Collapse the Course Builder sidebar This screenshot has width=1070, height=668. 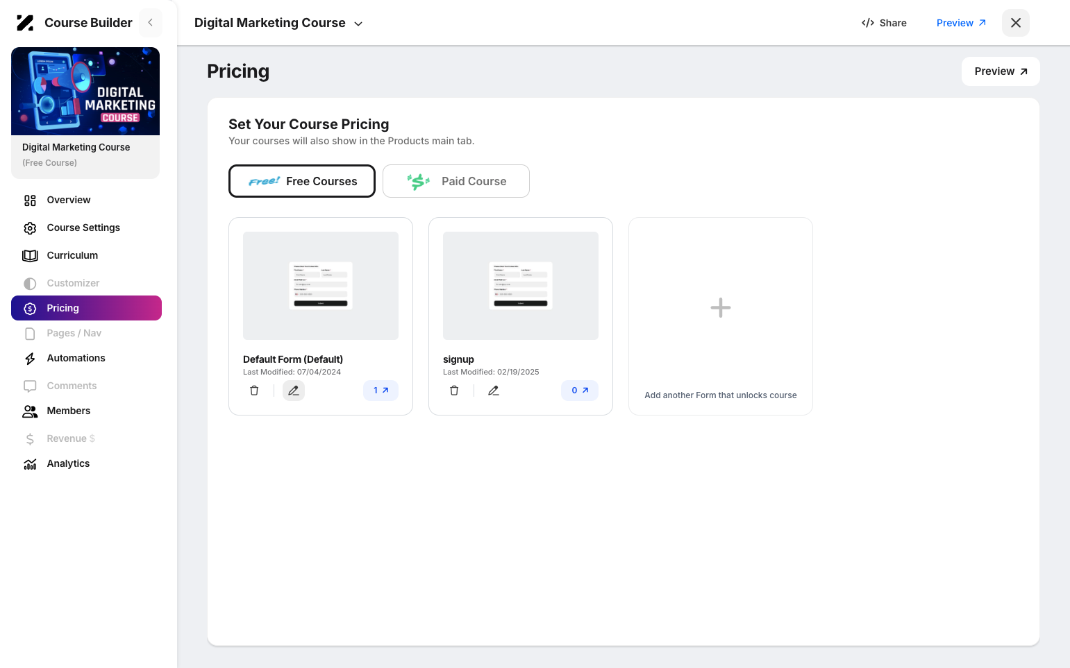tap(151, 23)
